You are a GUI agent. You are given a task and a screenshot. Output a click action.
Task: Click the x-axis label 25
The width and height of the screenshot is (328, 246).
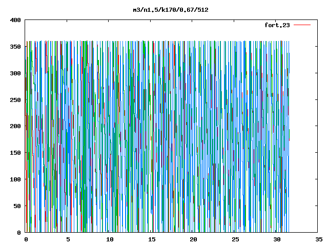(x=235, y=239)
